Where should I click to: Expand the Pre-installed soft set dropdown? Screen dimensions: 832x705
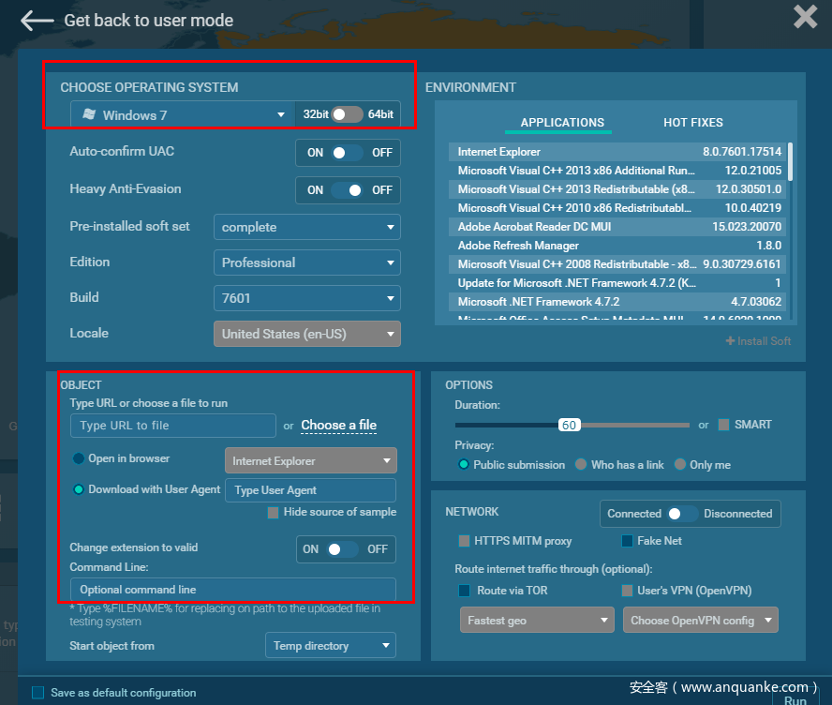click(x=306, y=227)
